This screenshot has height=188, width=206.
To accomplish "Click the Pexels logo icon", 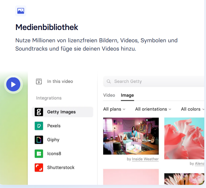I will point(39,126).
